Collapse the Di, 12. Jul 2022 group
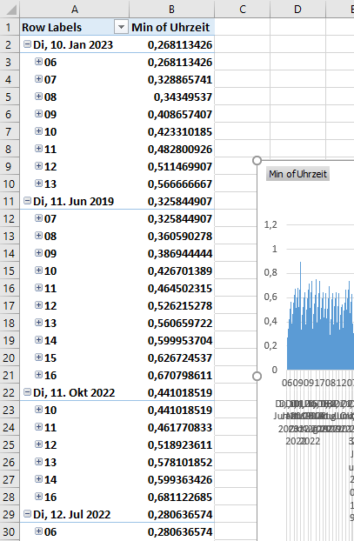Image resolution: width=354 pixels, height=541 pixels. click(27, 514)
